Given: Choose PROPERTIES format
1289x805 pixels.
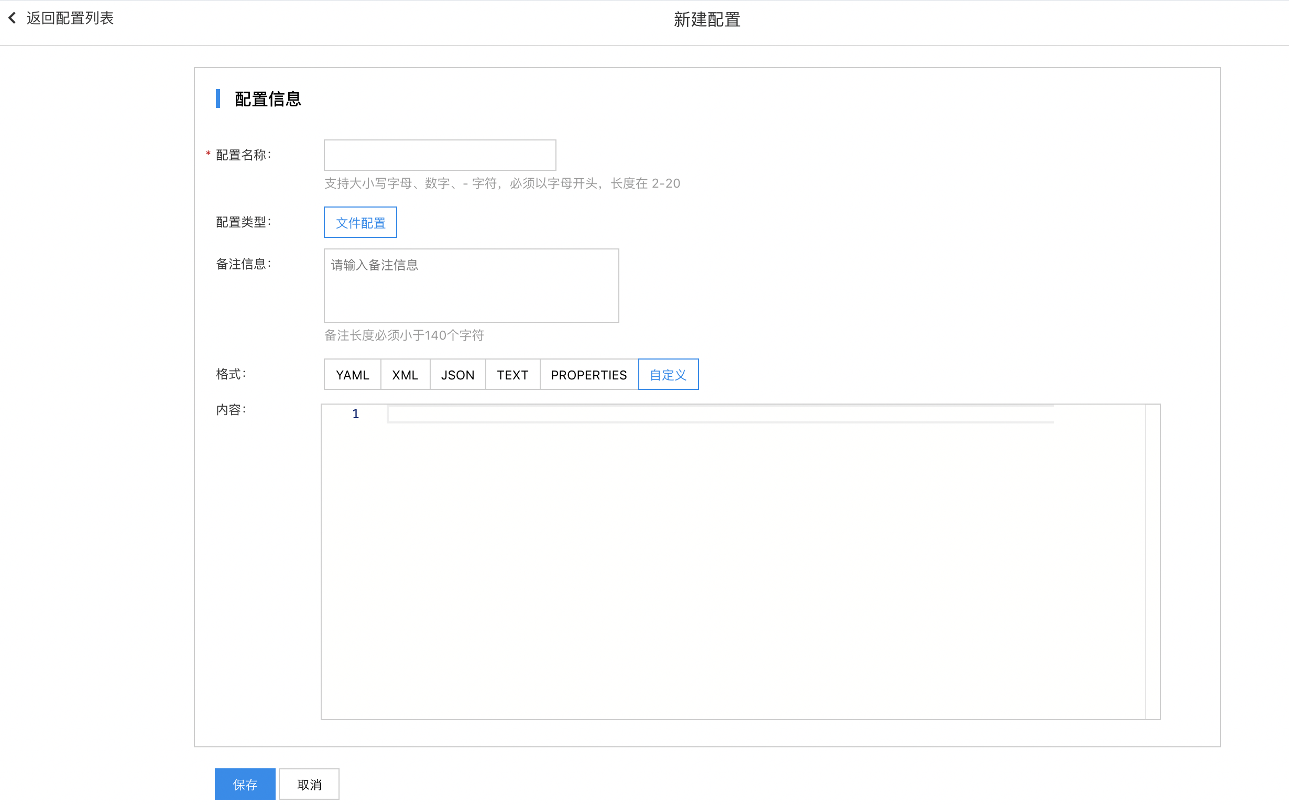Looking at the screenshot, I should click(588, 375).
